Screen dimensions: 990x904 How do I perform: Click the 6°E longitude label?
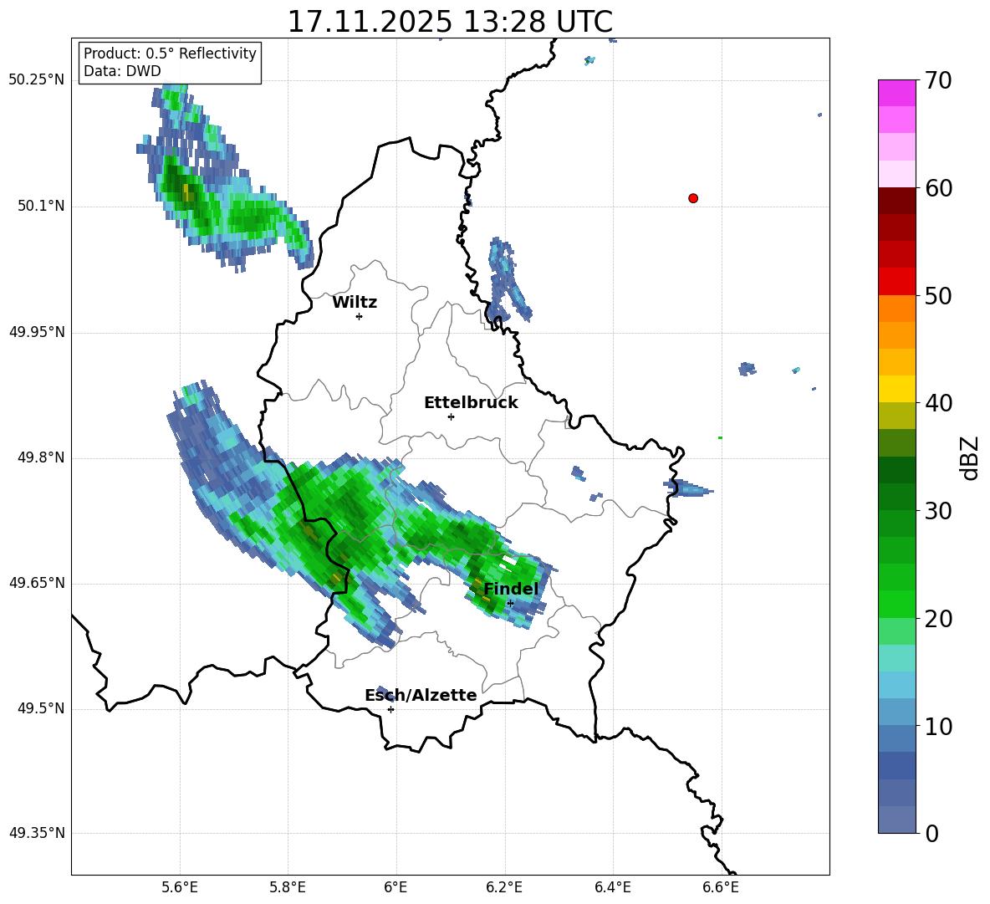point(395,887)
